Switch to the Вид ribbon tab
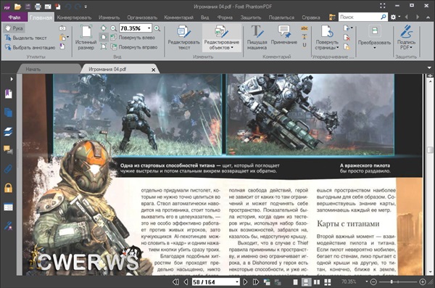Image resolution: width=435 pixels, height=288 pixels. [204, 17]
